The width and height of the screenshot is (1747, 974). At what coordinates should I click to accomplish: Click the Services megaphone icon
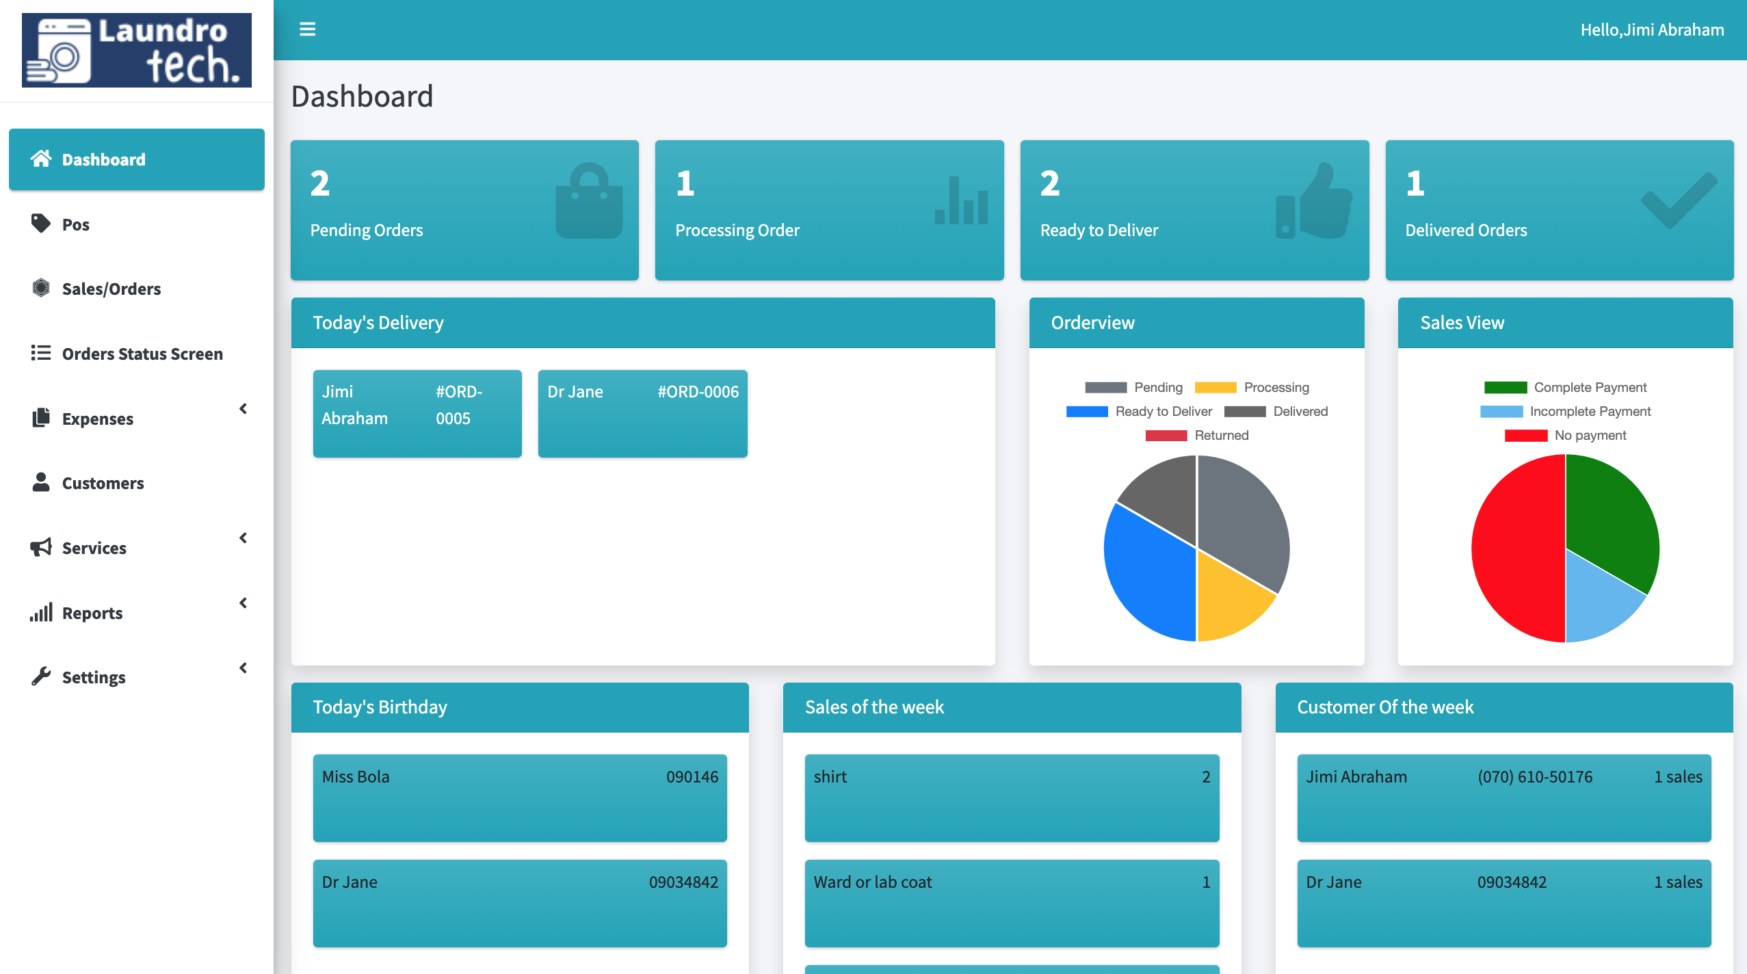pos(41,547)
